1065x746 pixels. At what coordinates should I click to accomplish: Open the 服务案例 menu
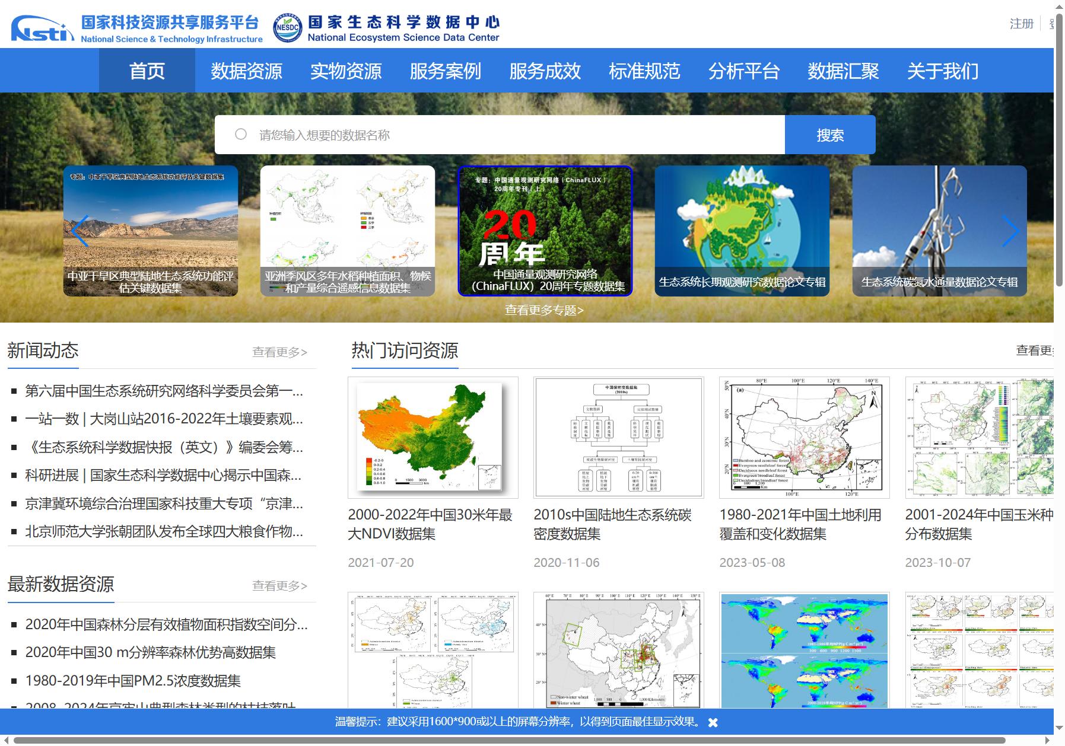445,71
